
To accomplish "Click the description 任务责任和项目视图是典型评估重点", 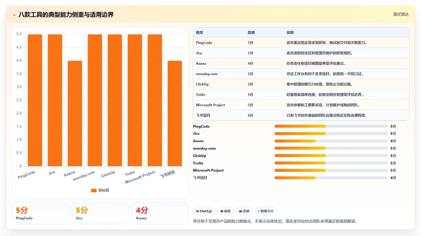I will tap(316, 64).
